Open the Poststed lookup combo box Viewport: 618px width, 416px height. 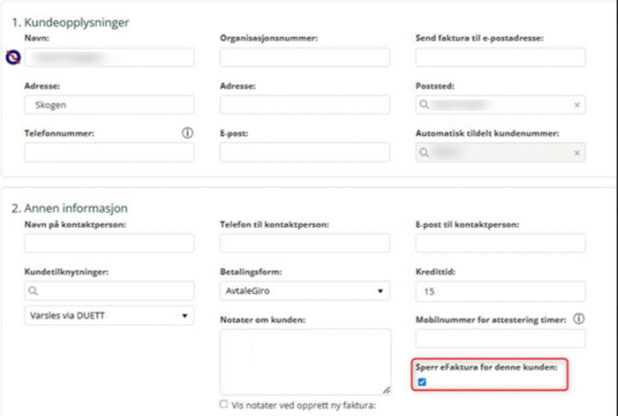(x=501, y=104)
